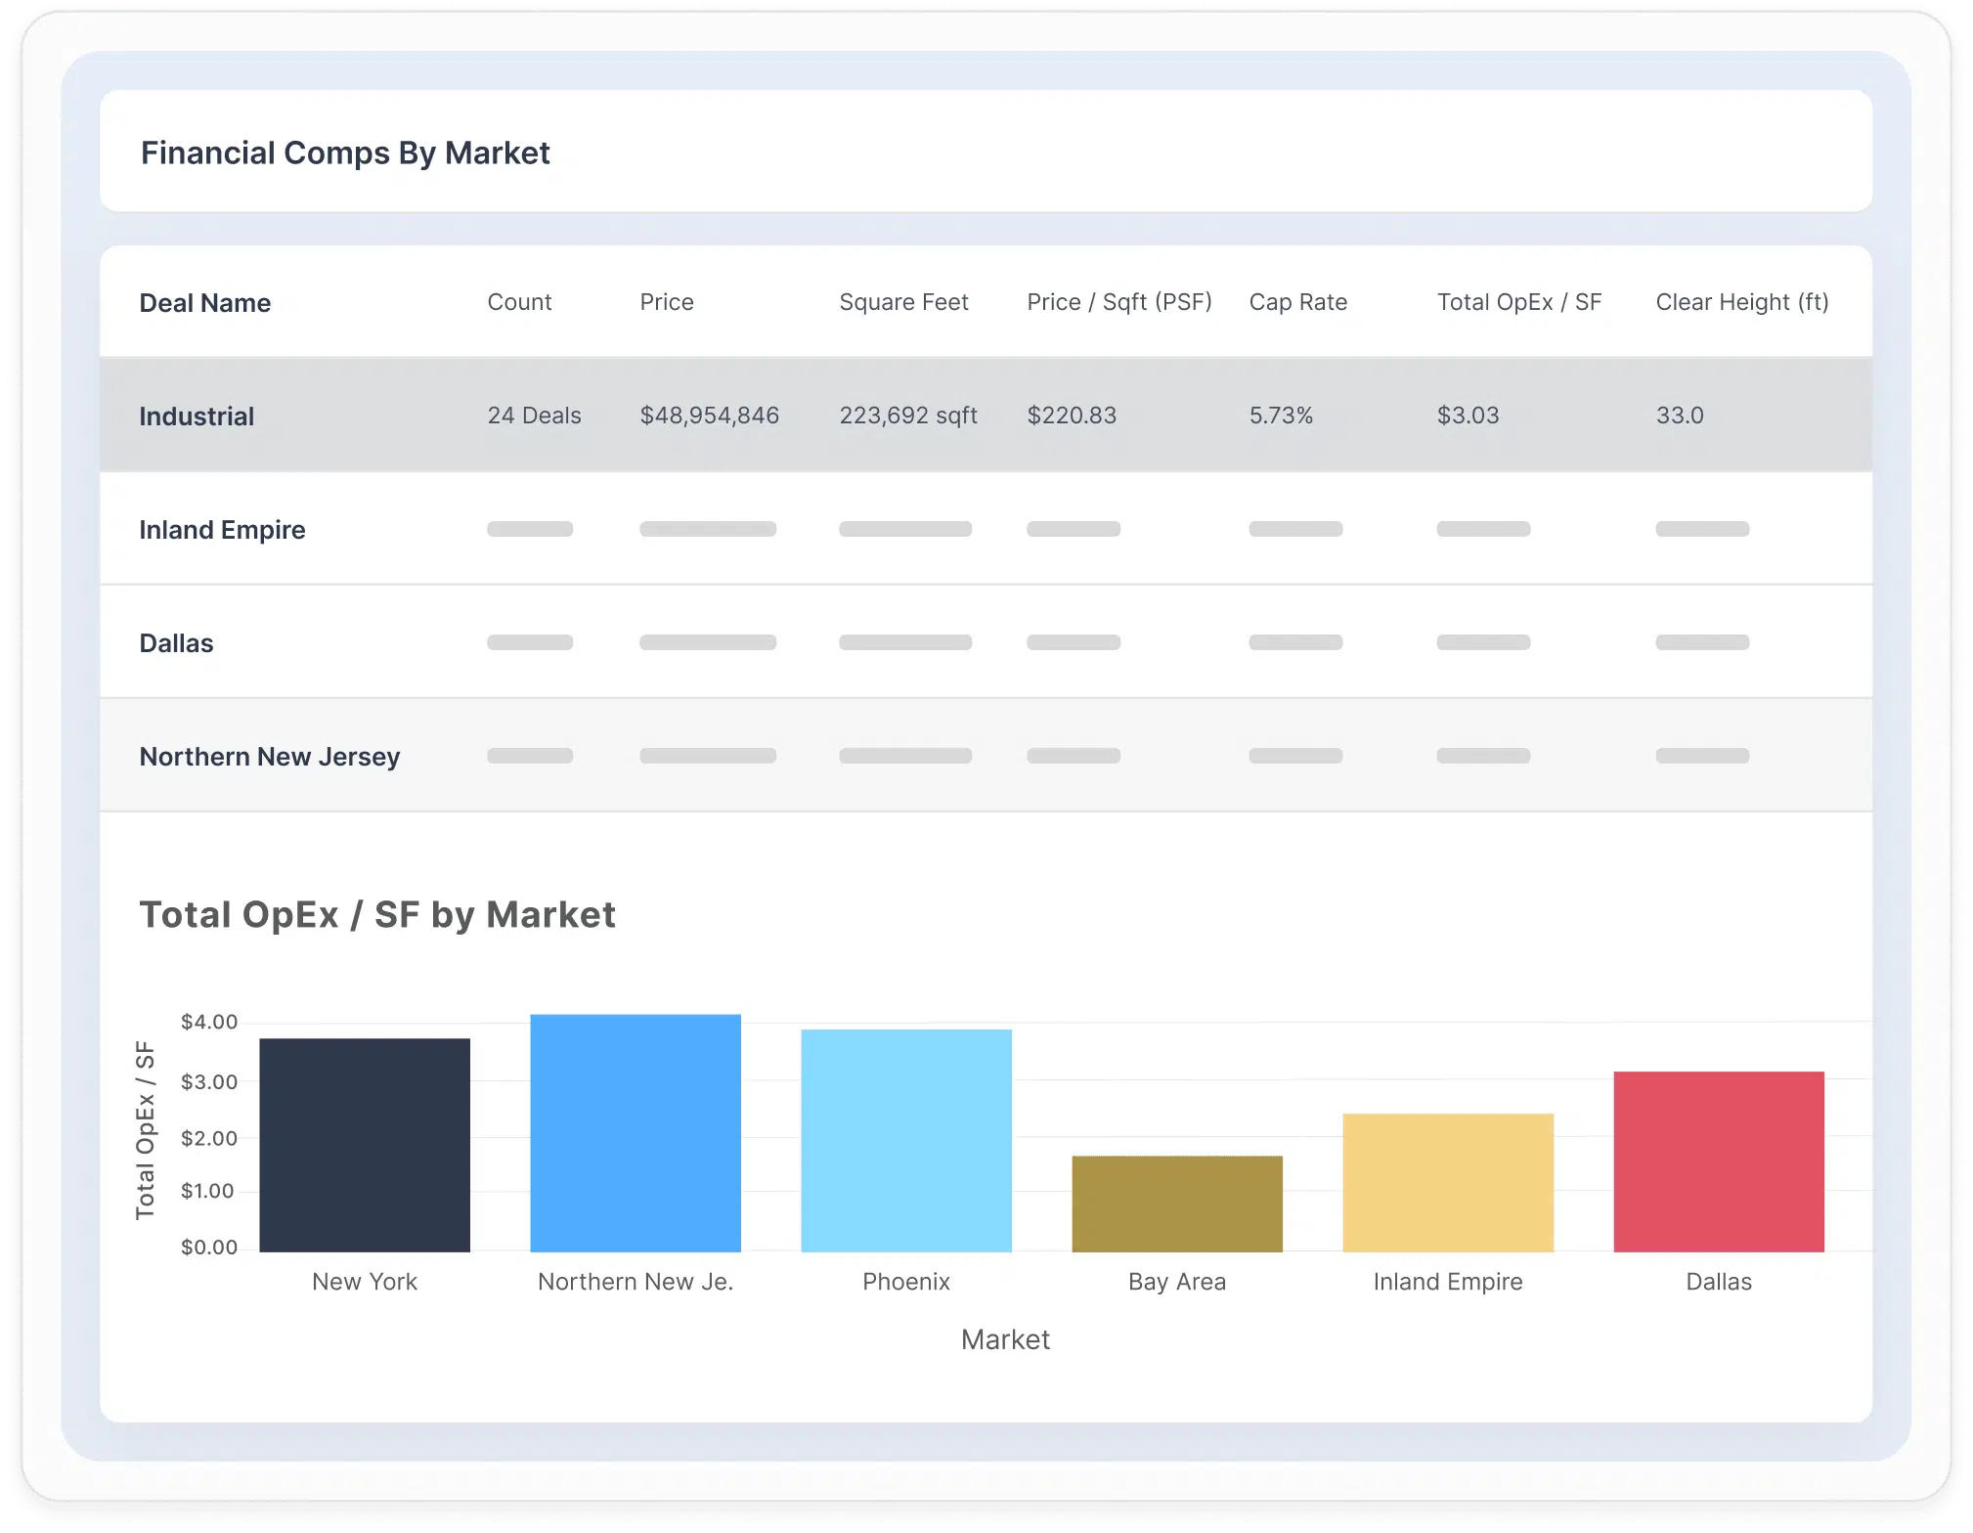Sort table by the Price column
1973x1533 pixels.
point(667,302)
